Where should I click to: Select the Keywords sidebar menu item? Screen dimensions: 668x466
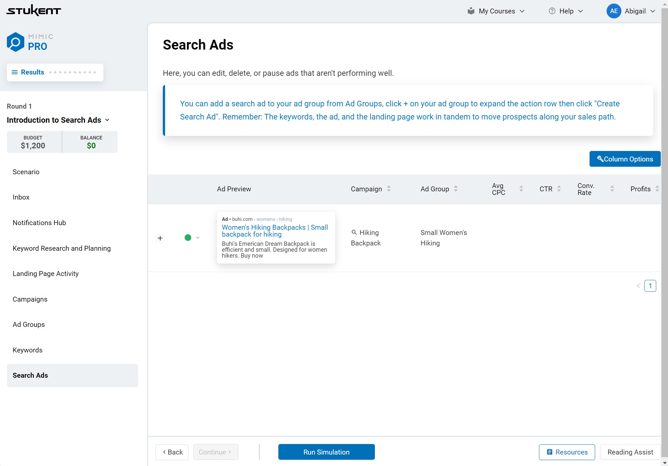coord(28,350)
